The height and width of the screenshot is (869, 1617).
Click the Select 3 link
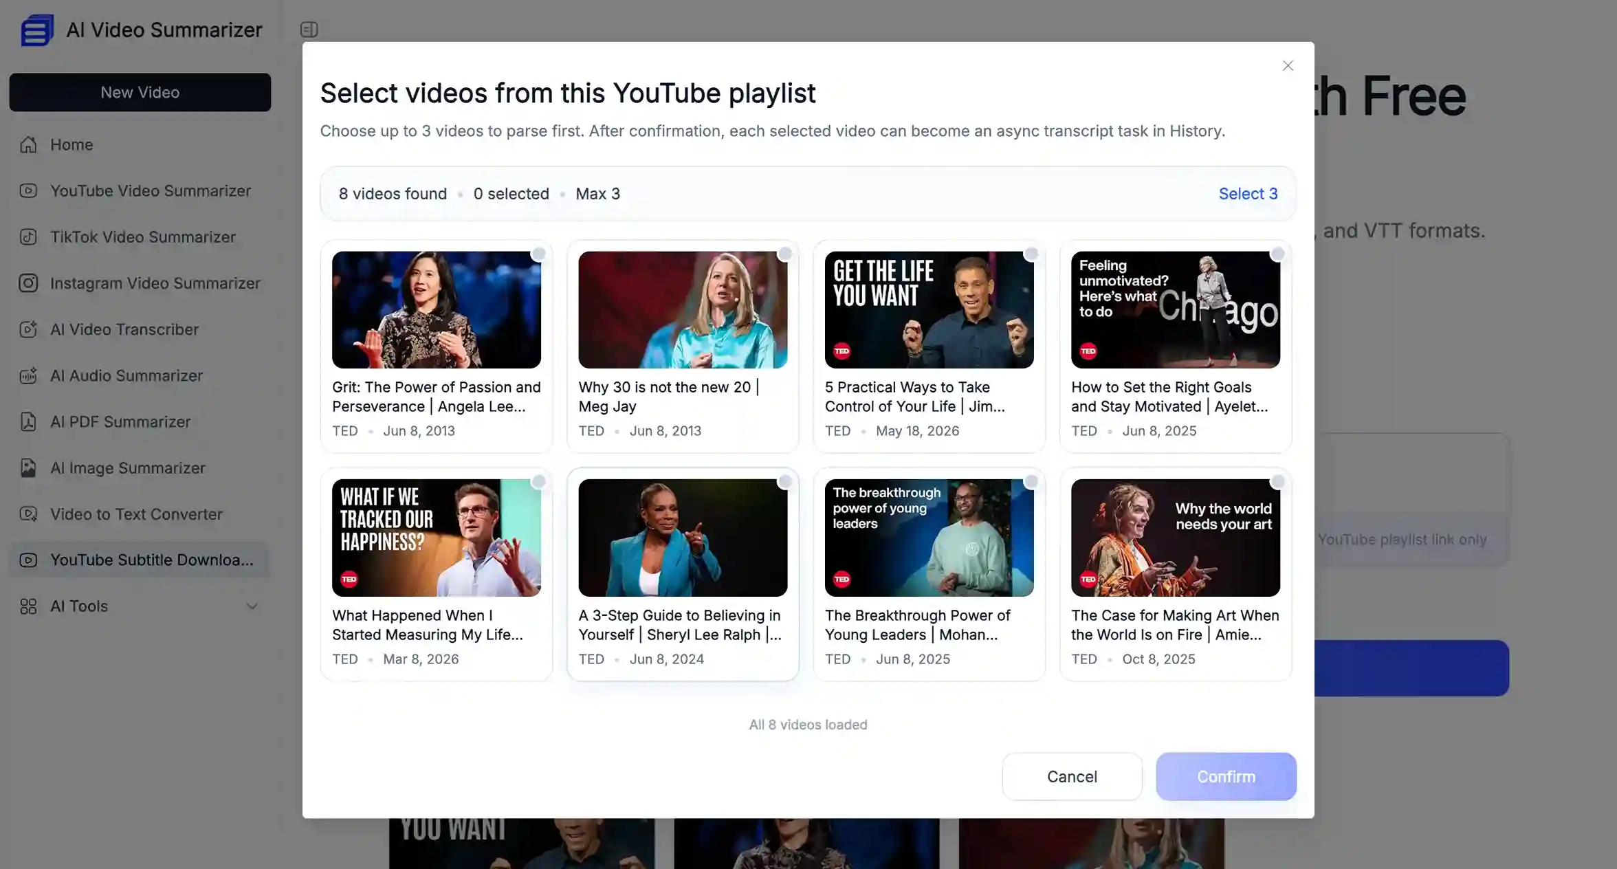click(x=1248, y=194)
